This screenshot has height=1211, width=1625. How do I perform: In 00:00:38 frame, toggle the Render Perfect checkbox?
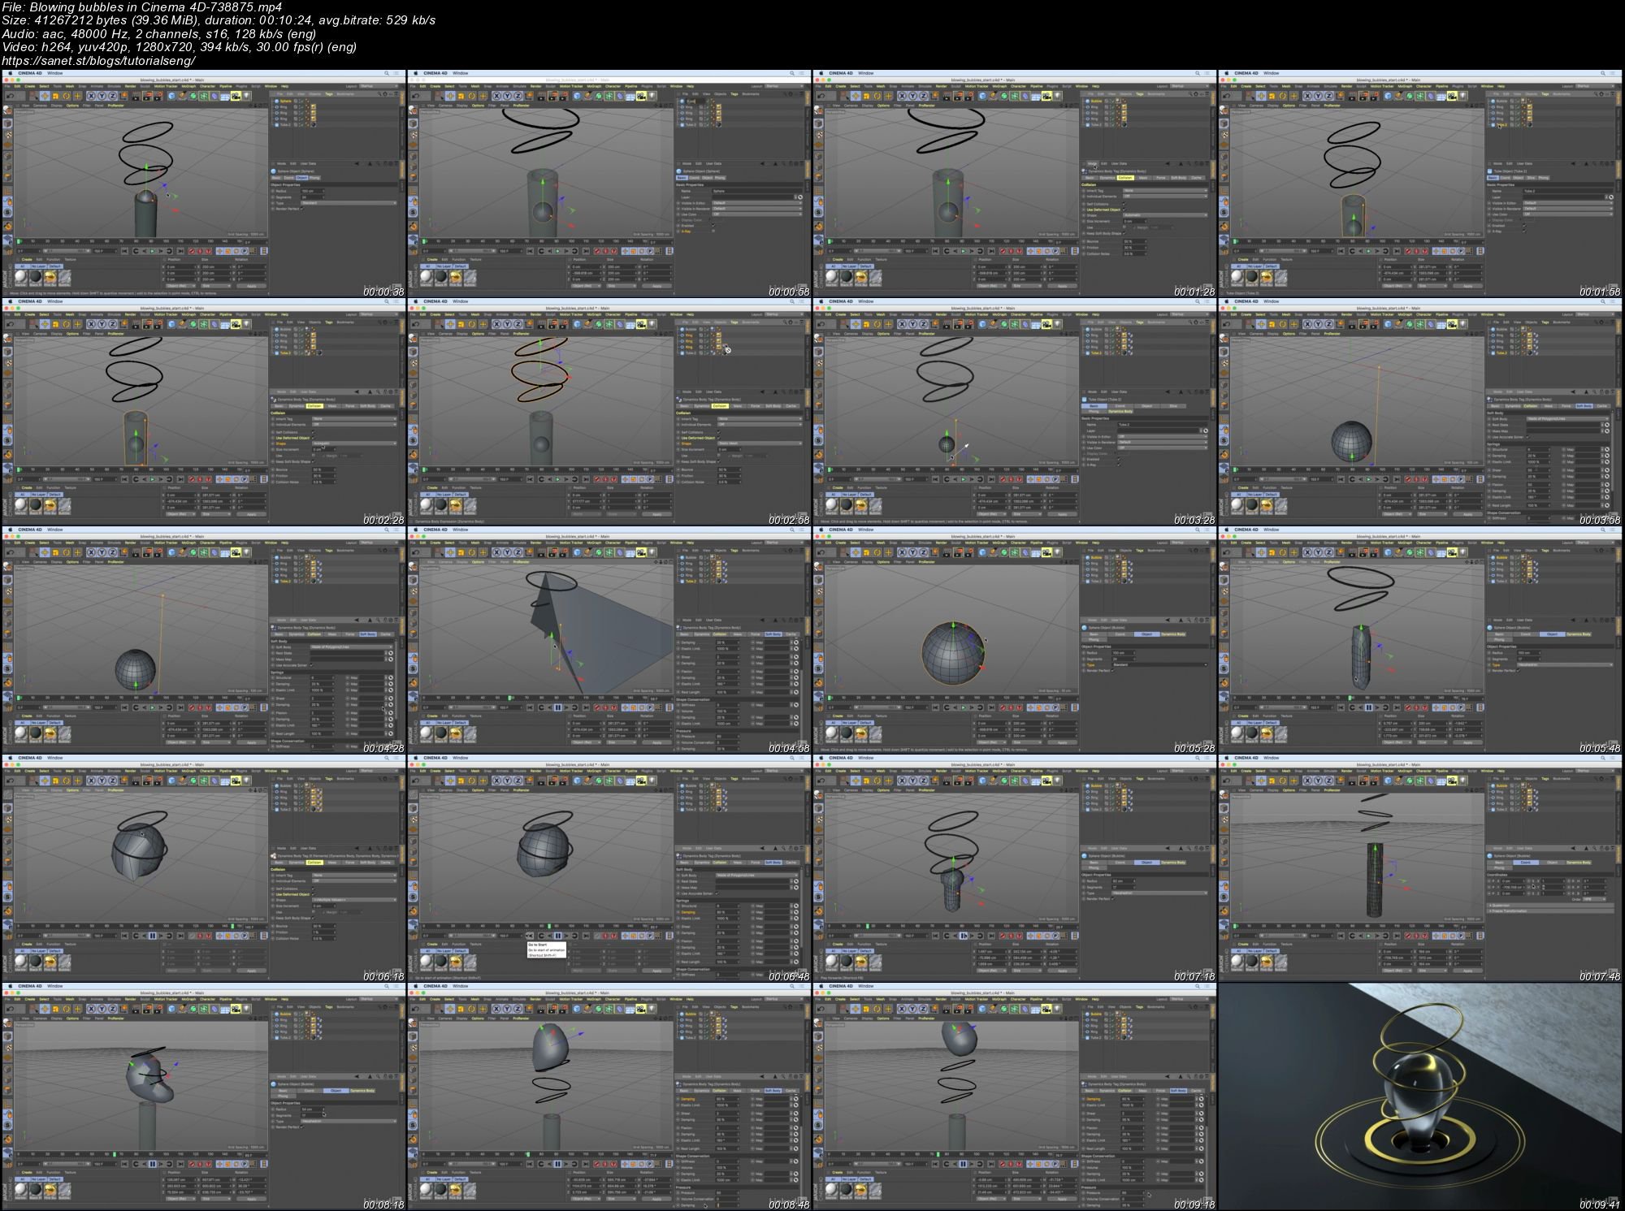[x=302, y=209]
